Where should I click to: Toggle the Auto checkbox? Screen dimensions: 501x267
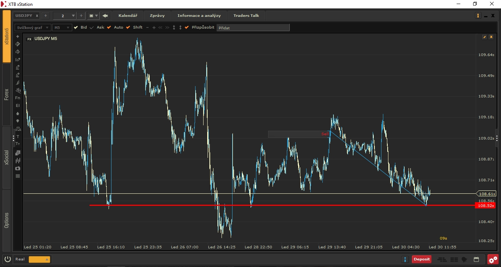pyautogui.click(x=109, y=27)
